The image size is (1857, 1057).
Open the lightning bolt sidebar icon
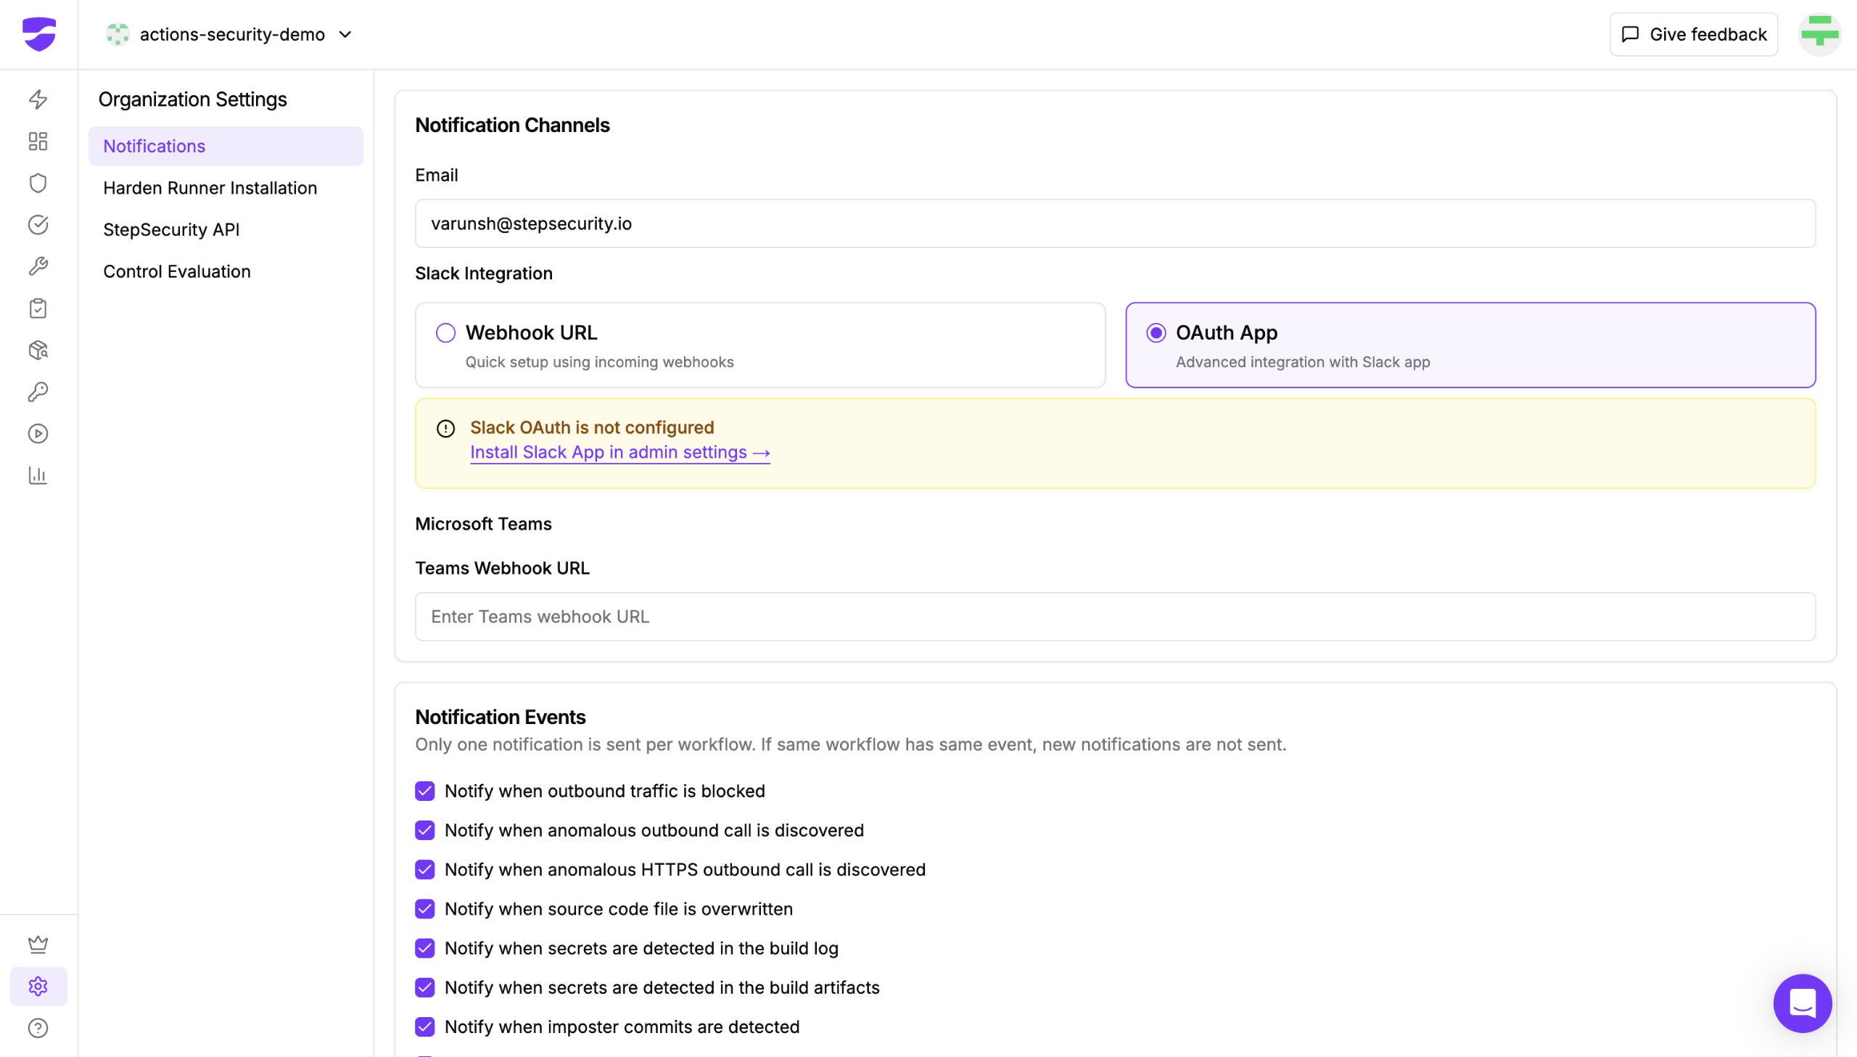(38, 99)
